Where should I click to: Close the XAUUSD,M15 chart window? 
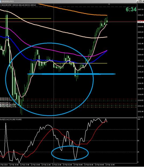click(143, 1)
